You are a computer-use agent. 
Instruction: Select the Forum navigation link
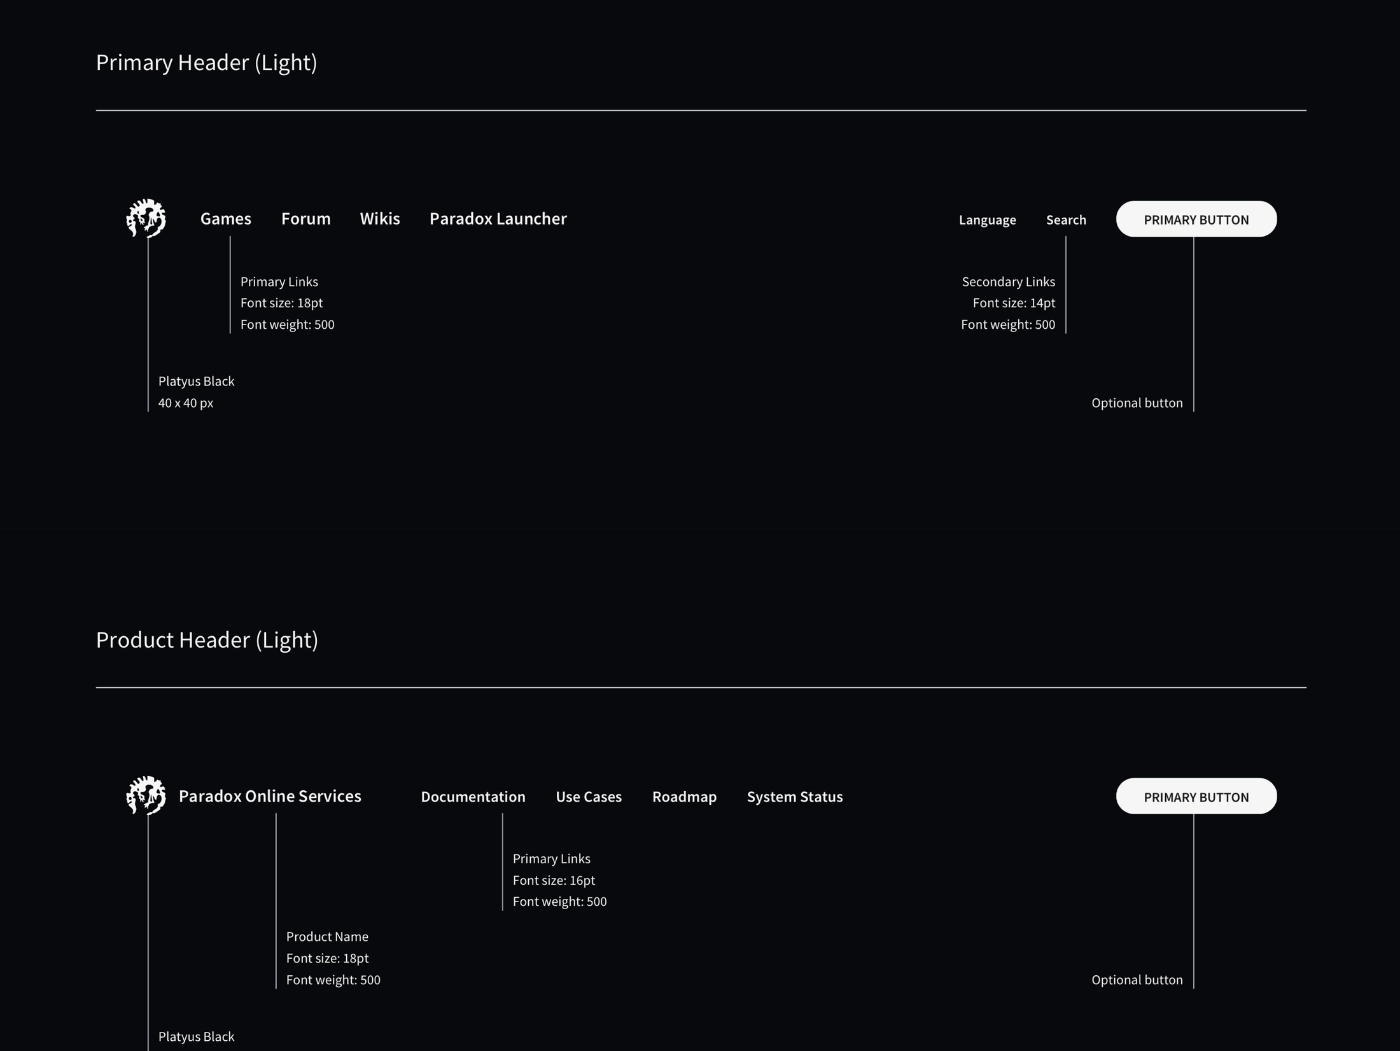click(305, 218)
